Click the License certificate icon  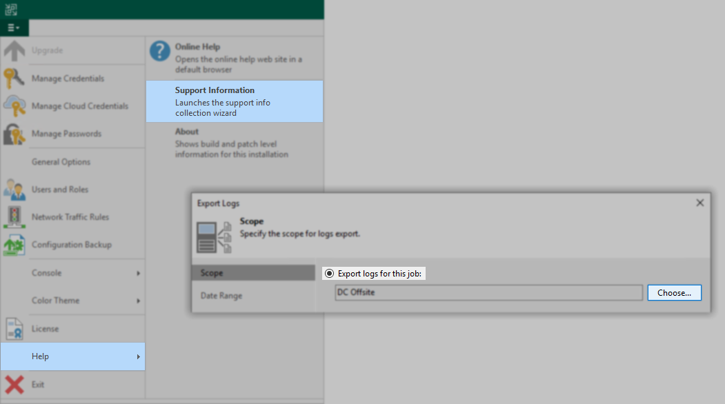click(14, 329)
